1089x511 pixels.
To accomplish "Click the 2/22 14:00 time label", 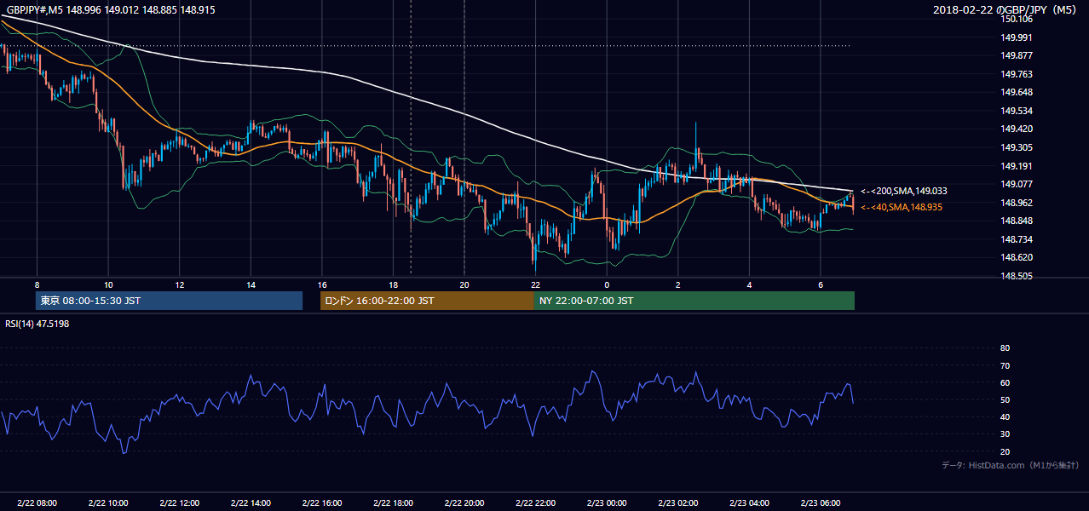I will click(251, 503).
